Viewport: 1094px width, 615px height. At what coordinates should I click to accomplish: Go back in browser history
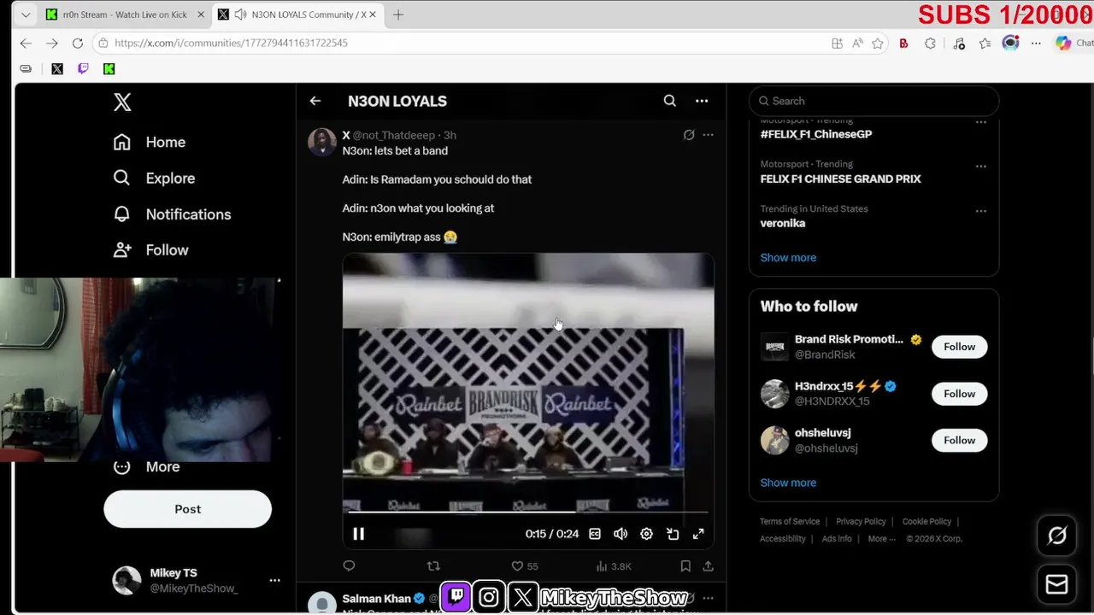(26, 43)
